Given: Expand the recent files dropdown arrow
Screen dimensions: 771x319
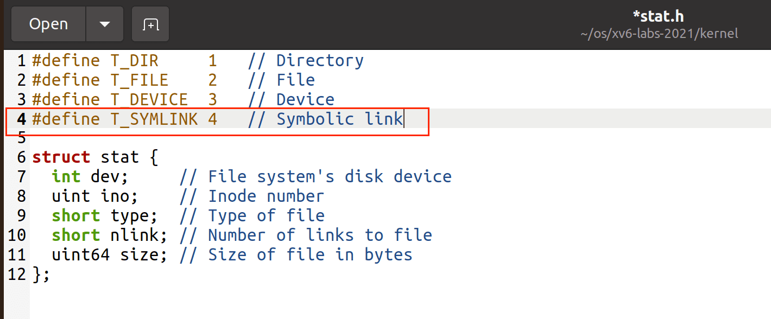Looking at the screenshot, I should pos(105,24).
